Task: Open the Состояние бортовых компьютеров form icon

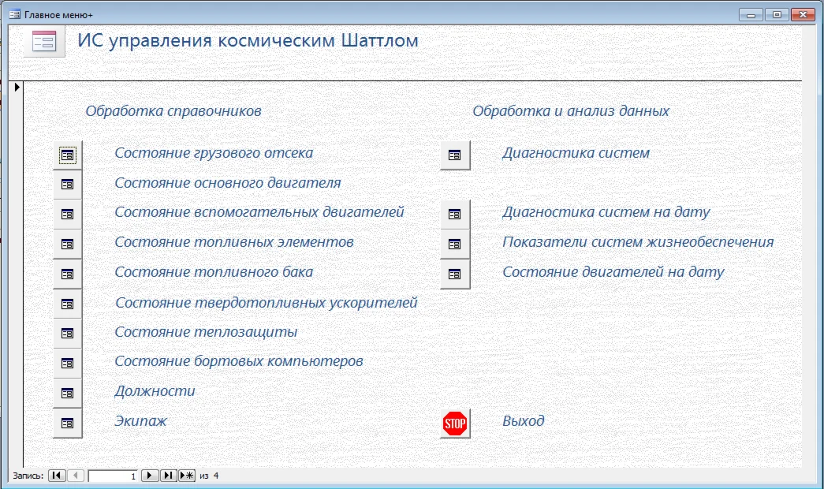Action: click(67, 362)
